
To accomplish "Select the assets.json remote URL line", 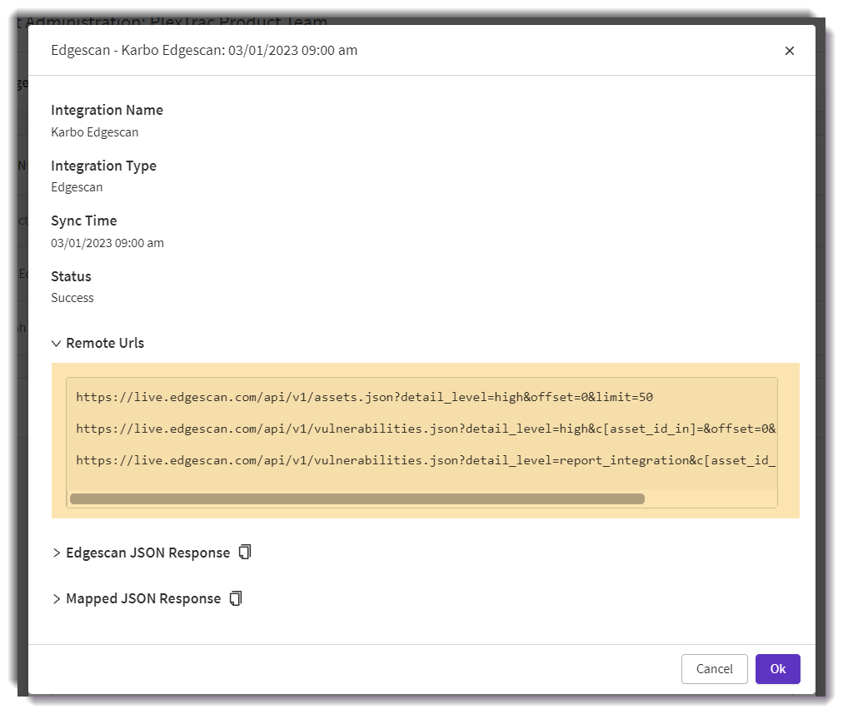I will (365, 397).
